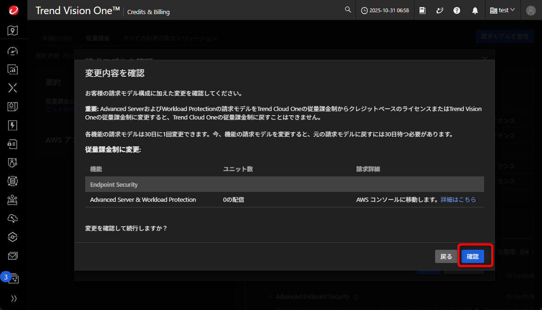Open the 詳細はこちら link
542x310 pixels.
[x=458, y=199]
